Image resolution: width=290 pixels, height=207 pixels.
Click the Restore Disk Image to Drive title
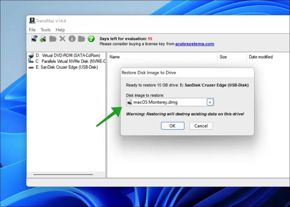(x=149, y=73)
